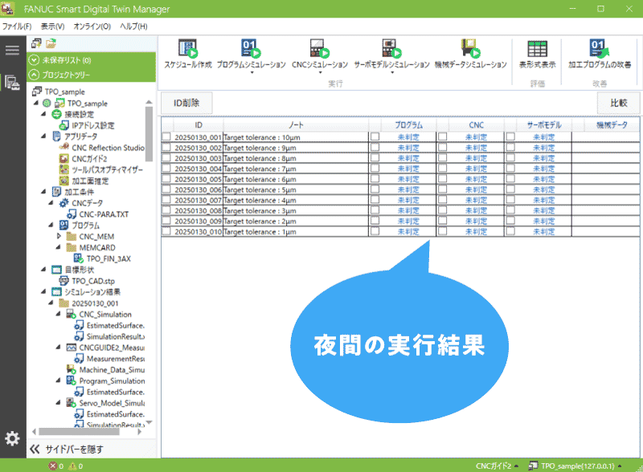Click the hamburger menu icon in the sidebar

(12, 51)
